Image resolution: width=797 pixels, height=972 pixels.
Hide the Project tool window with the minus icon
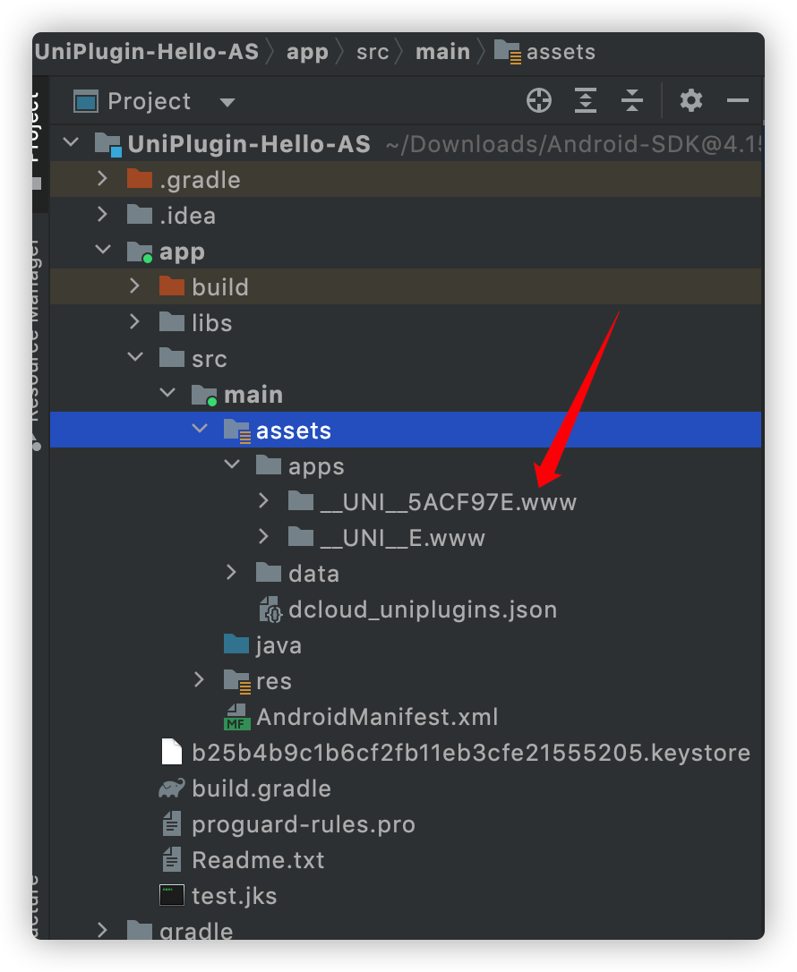click(x=738, y=100)
